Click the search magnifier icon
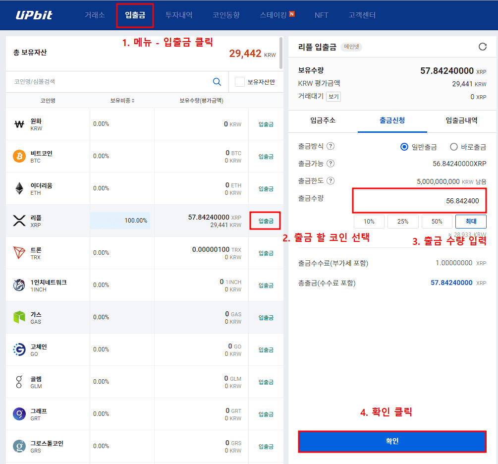The image size is (498, 464). click(217, 81)
